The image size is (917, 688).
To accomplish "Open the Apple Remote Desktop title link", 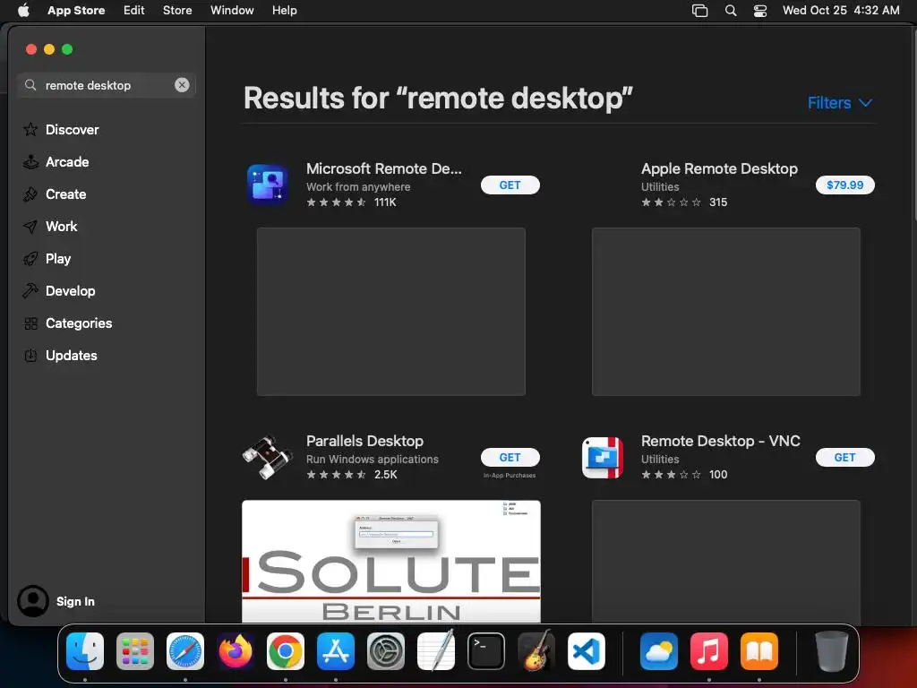I will pyautogui.click(x=719, y=168).
